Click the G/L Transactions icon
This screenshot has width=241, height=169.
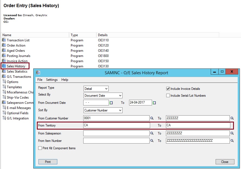pos(4,77)
